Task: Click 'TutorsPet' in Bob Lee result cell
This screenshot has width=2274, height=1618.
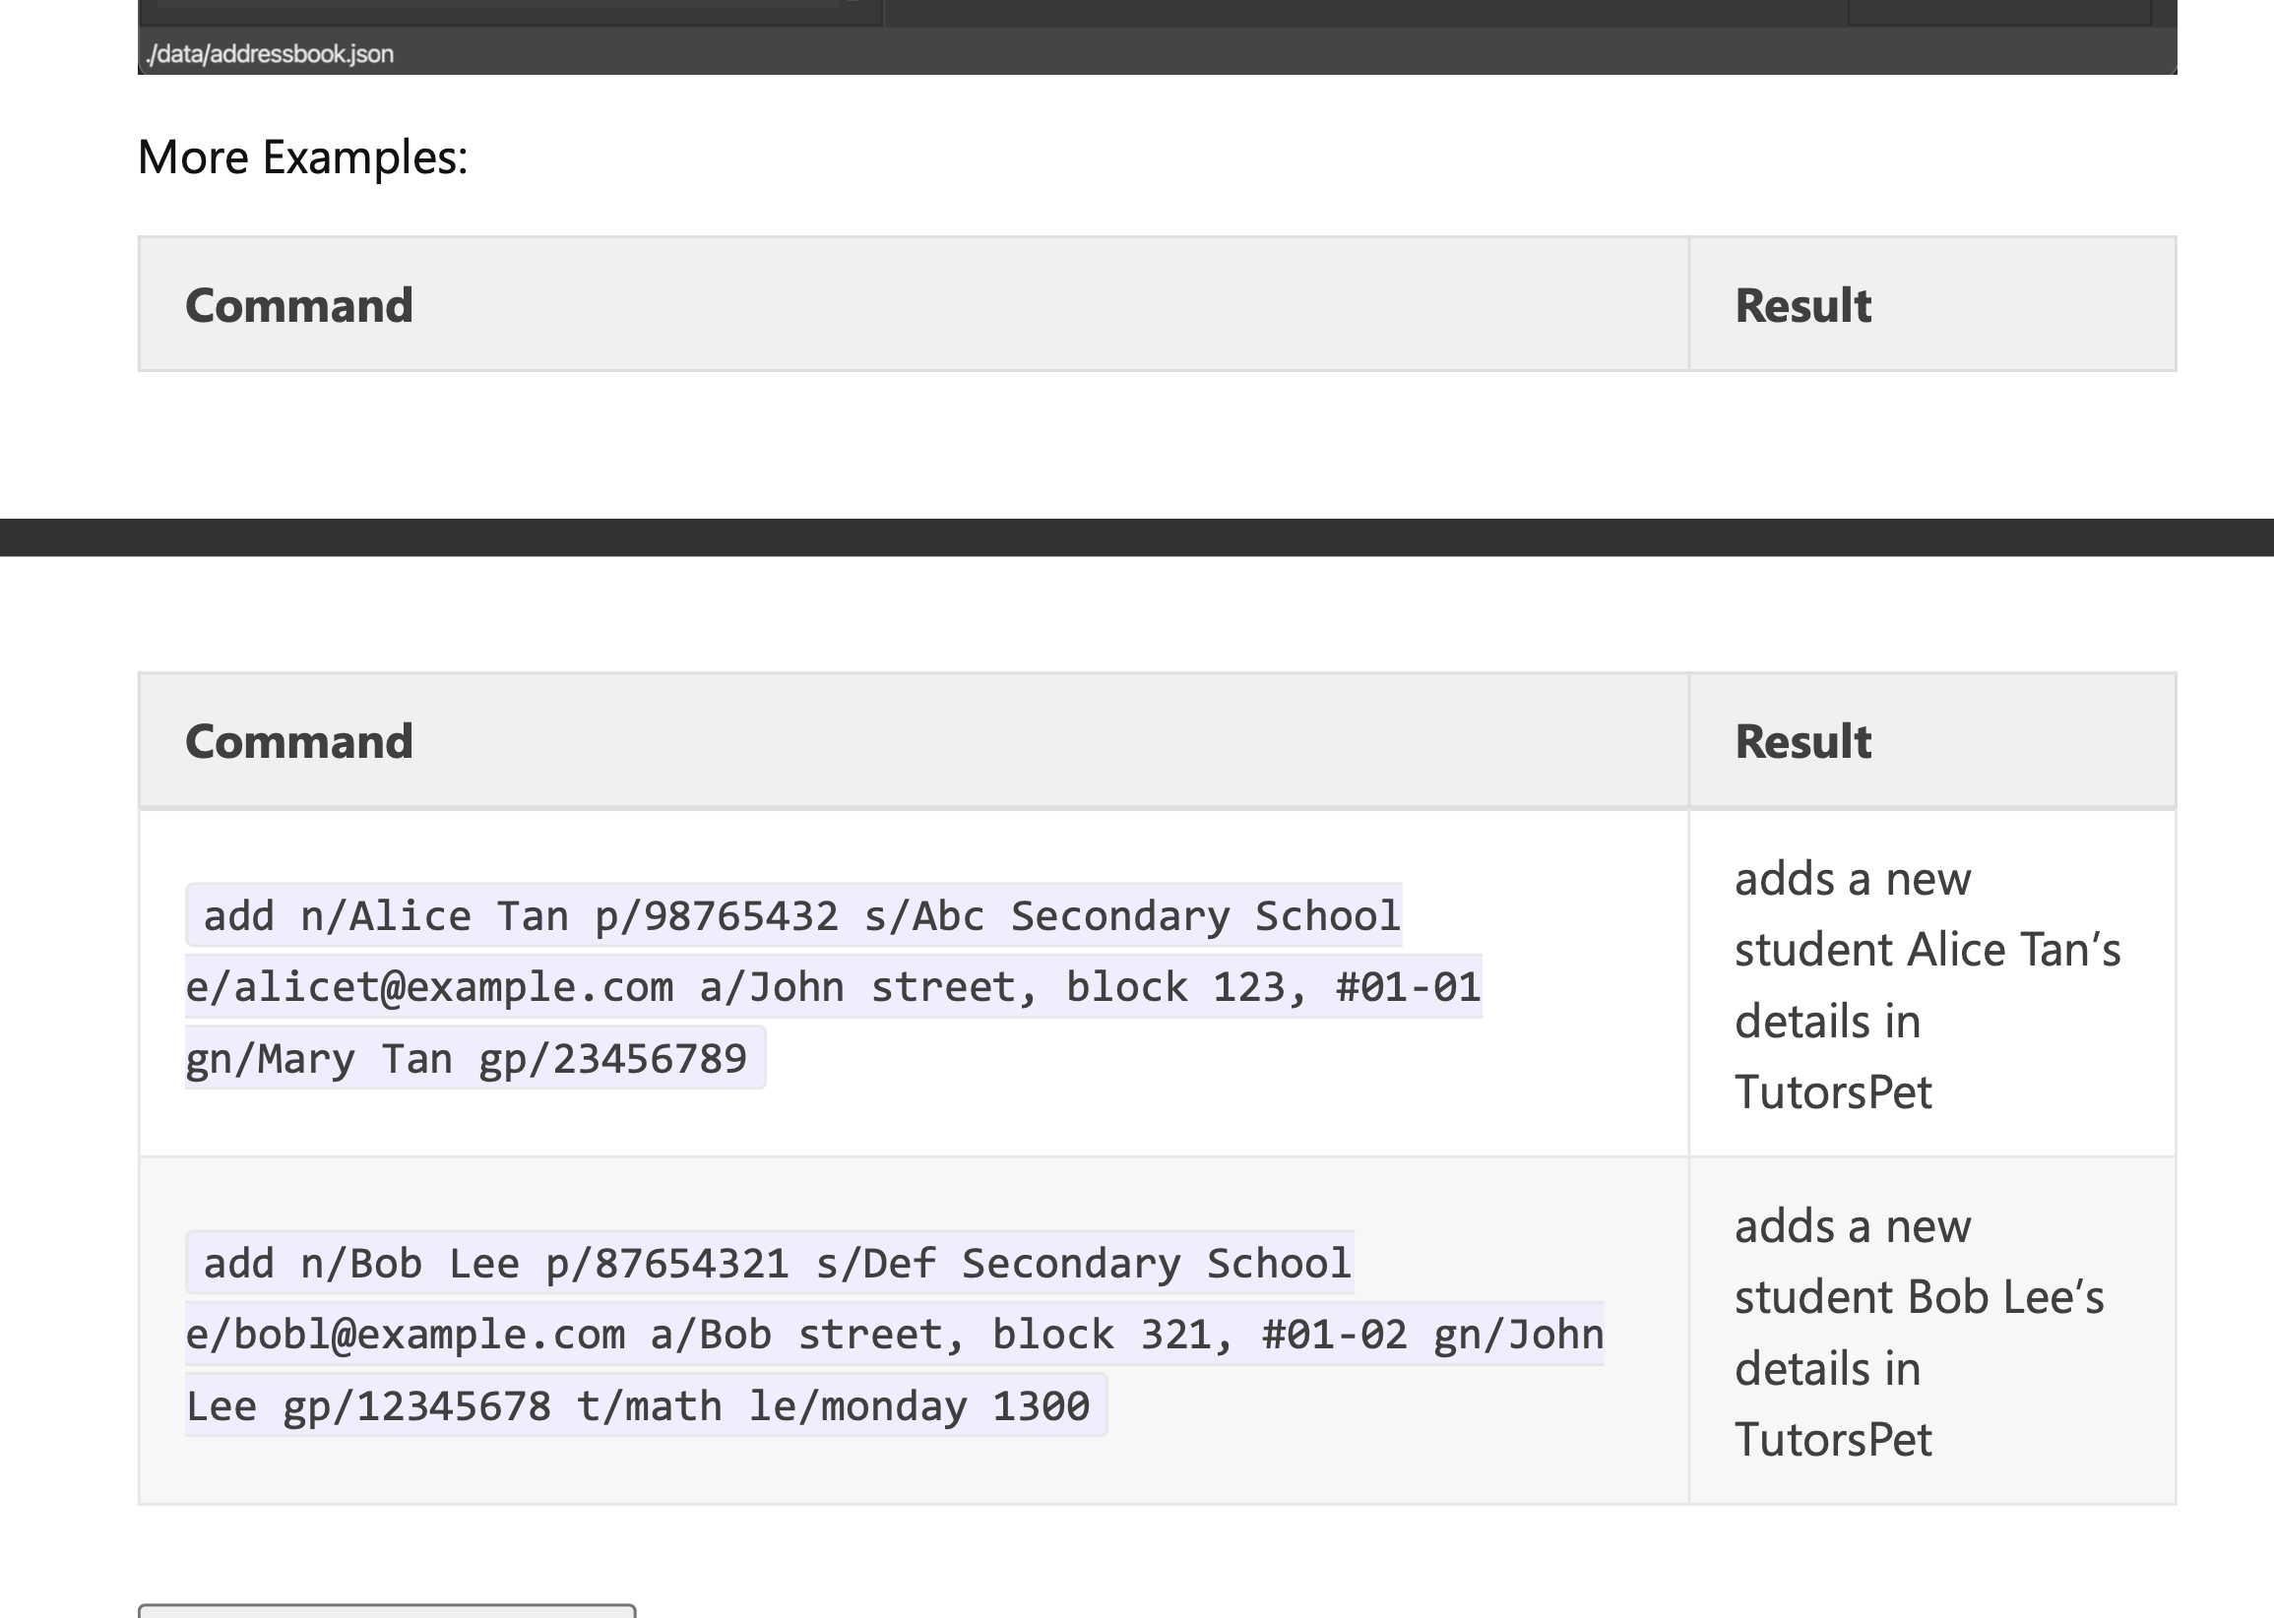Action: tap(1832, 1440)
